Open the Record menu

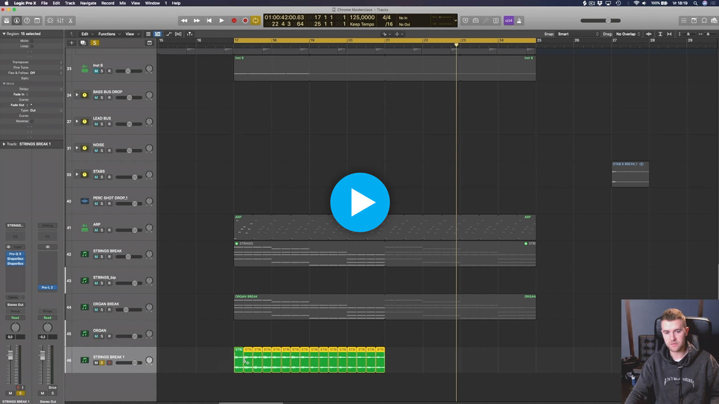click(x=108, y=3)
